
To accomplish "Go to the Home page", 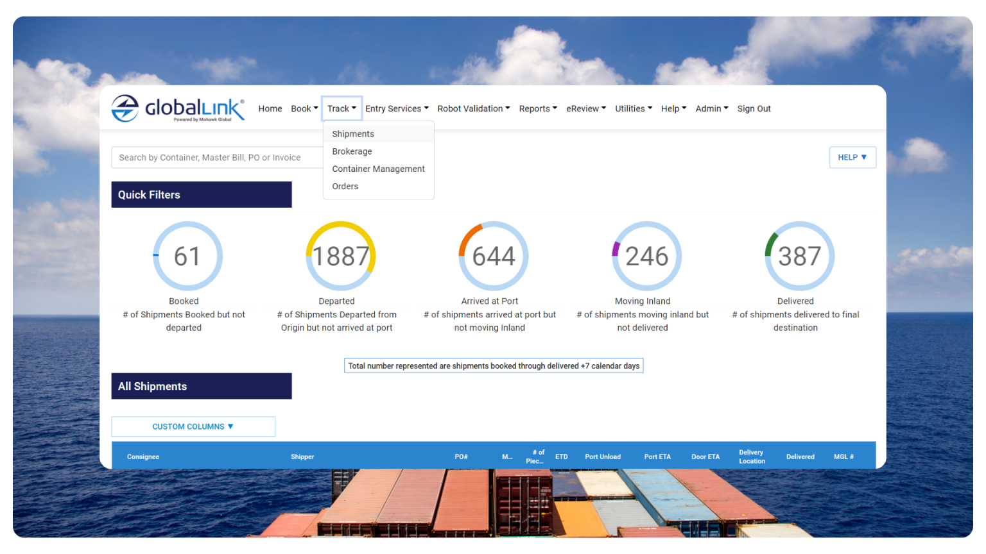I will pyautogui.click(x=270, y=108).
